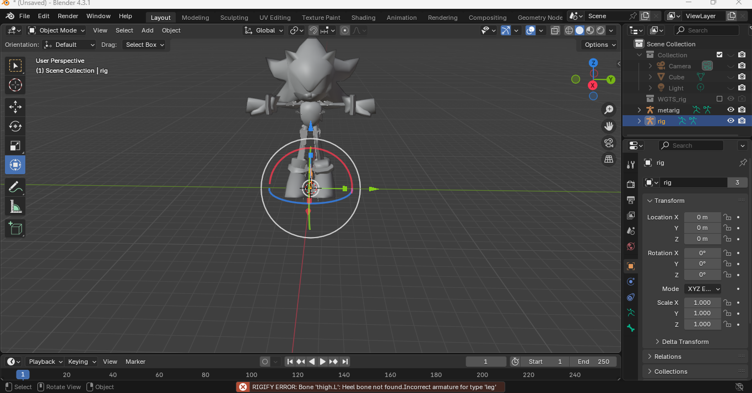Open Playback dropdown in timeline
This screenshot has width=752, height=393.
point(46,362)
